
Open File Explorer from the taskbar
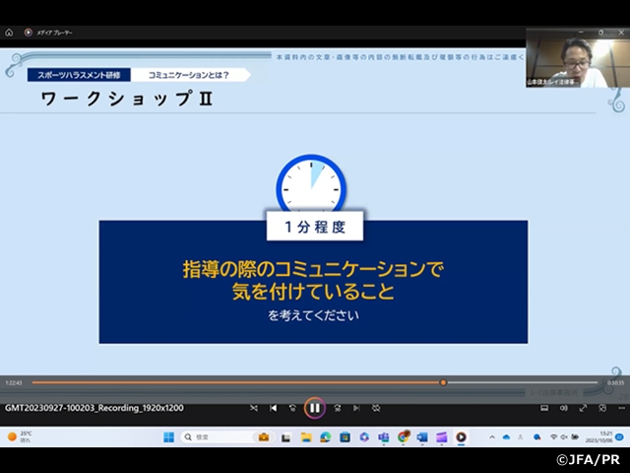click(x=305, y=437)
